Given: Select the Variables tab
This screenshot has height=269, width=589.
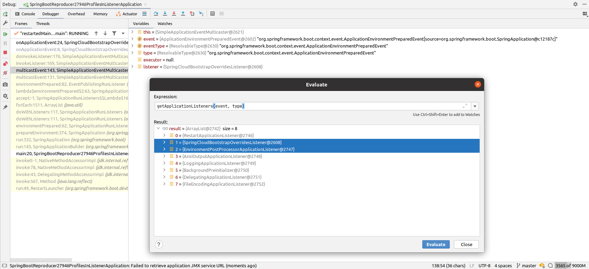Looking at the screenshot, I should (141, 24).
